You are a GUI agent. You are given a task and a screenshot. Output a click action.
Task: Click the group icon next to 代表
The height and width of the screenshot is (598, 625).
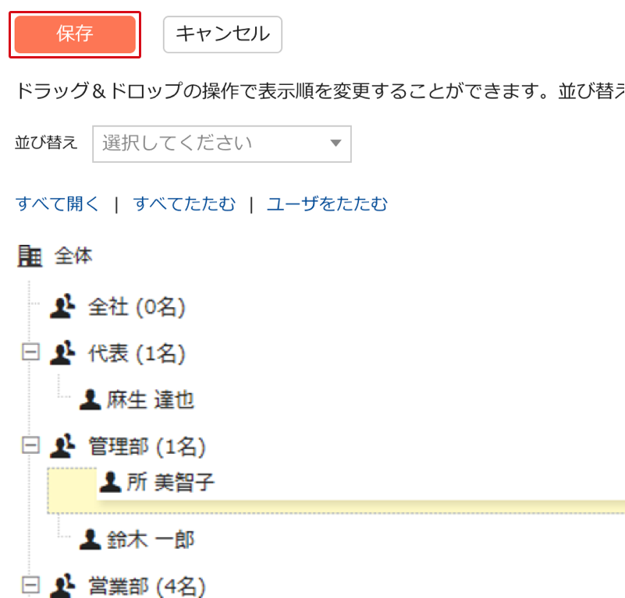click(x=62, y=353)
